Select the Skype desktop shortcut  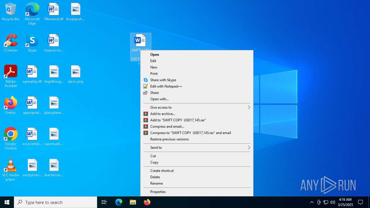32,43
